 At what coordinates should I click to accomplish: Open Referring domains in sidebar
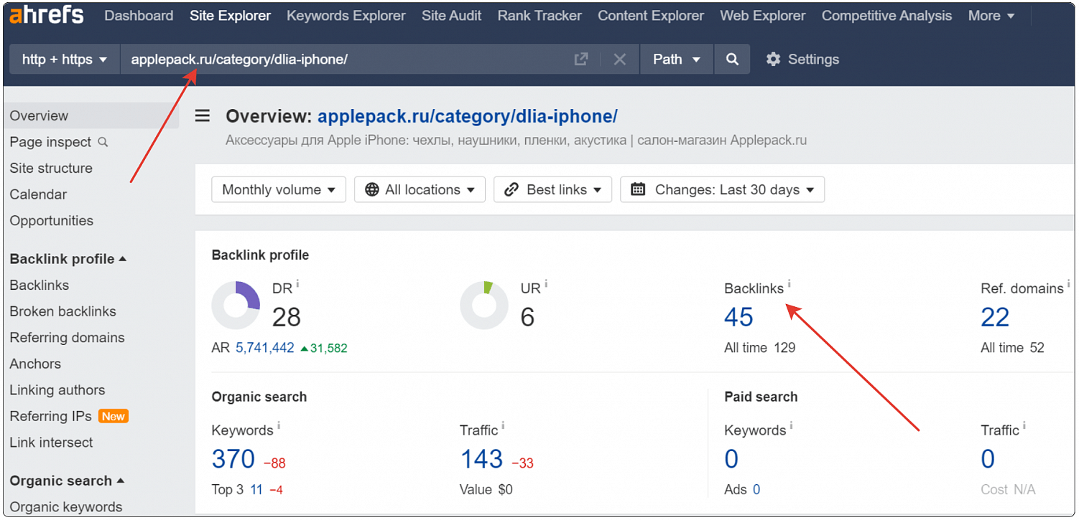[x=67, y=338]
